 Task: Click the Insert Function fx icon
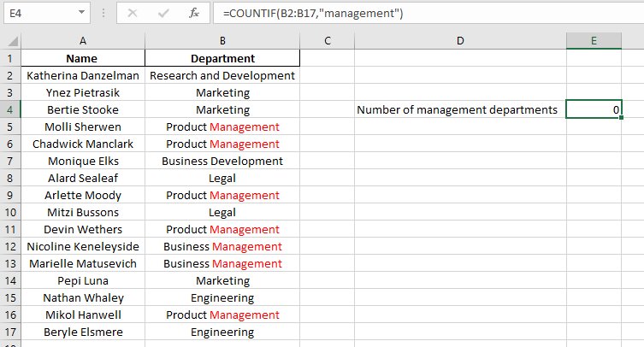[194, 13]
